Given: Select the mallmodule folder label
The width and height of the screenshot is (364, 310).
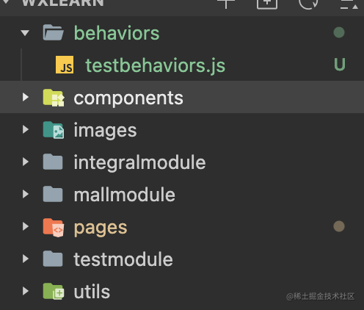Looking at the screenshot, I should (125, 195).
